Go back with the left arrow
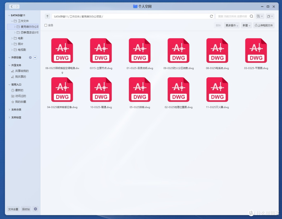282x219 pixels. tap(12, 7)
